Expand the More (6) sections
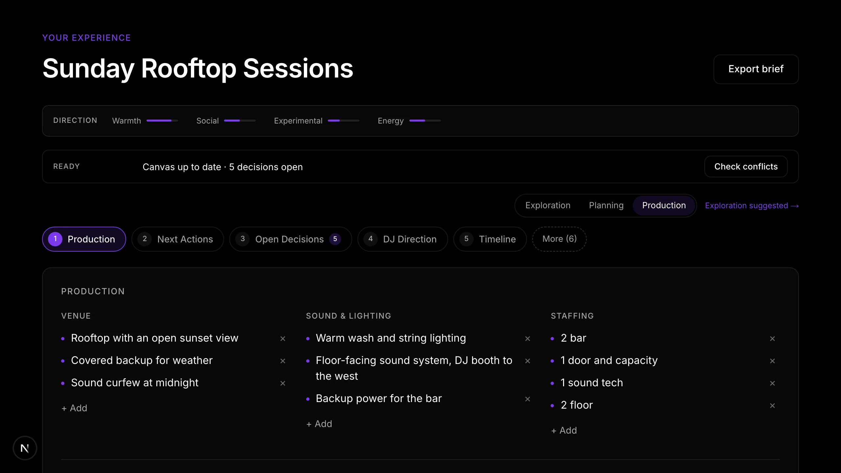This screenshot has height=473, width=841. (559, 239)
